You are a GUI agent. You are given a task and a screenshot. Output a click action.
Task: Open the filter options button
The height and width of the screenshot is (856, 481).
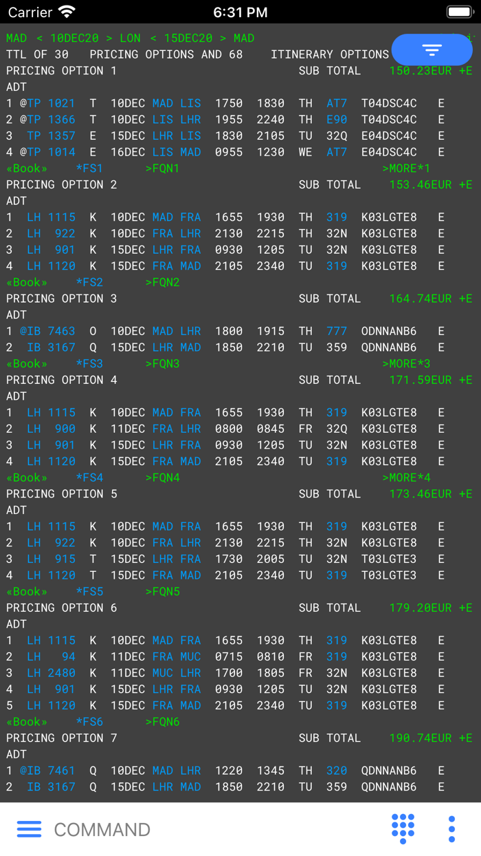(432, 50)
